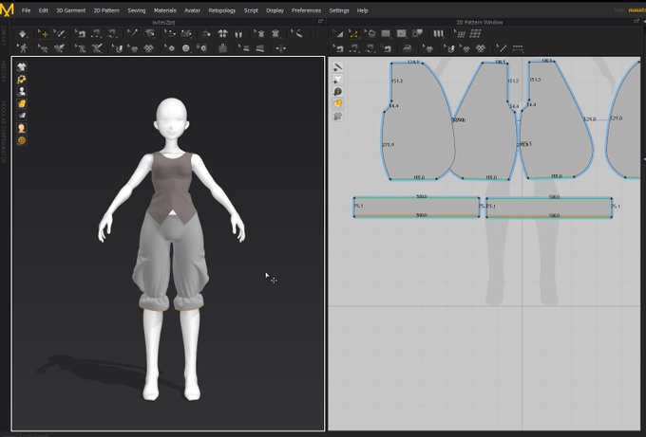Viewport: 646px width, 437px height.
Task: Select the highlighted Select/Move tool in 3D toolbar
Action: pyautogui.click(x=44, y=33)
